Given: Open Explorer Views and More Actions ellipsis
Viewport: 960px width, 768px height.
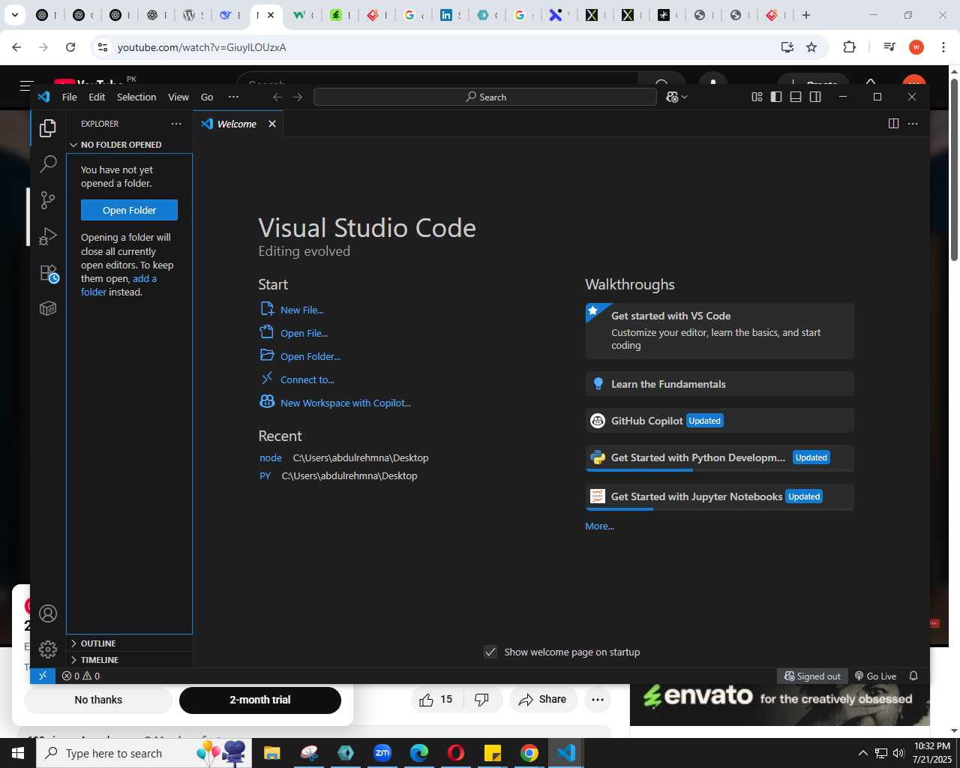Looking at the screenshot, I should [x=176, y=124].
